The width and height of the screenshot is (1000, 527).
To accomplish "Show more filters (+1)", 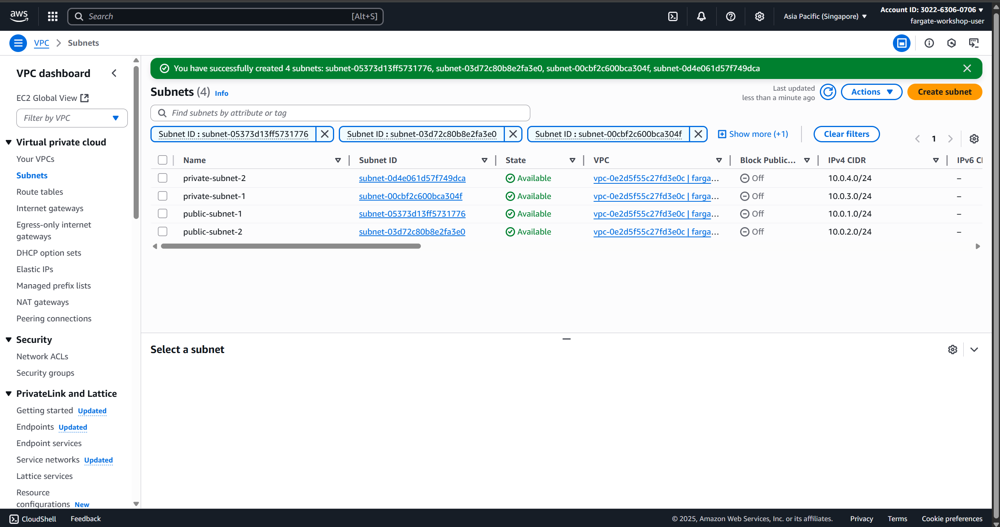I will coord(753,134).
